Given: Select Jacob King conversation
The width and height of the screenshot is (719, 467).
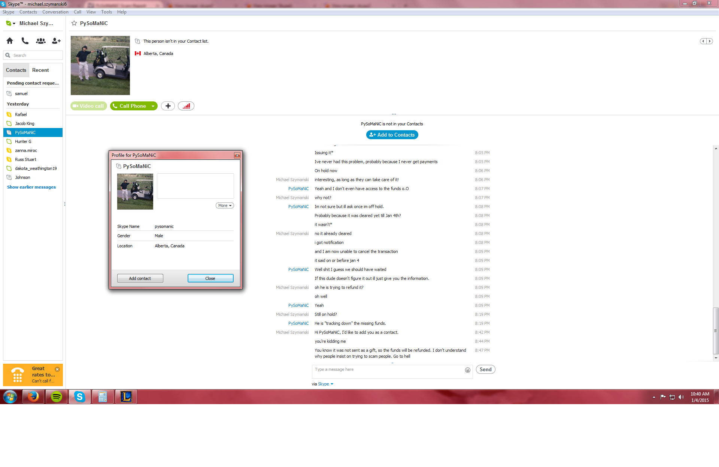Looking at the screenshot, I should click(33, 123).
